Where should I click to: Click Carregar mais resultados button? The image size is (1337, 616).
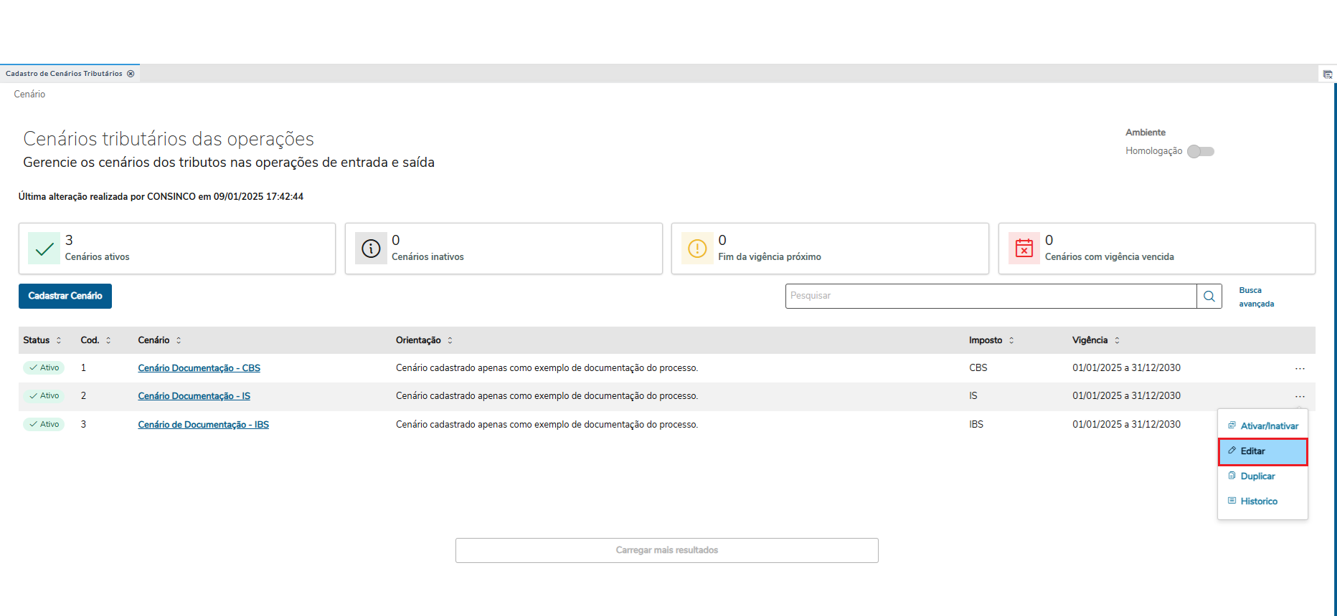[x=666, y=550]
